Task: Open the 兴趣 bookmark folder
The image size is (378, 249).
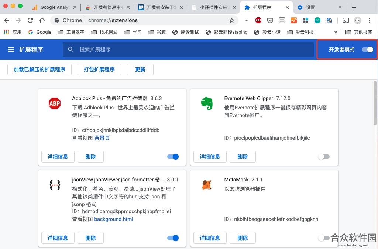Action: pyautogui.click(x=157, y=32)
